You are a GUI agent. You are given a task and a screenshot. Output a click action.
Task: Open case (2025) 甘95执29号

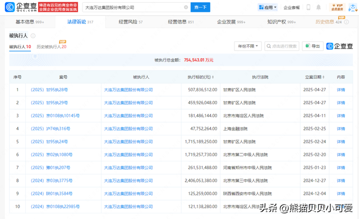tap(49, 102)
